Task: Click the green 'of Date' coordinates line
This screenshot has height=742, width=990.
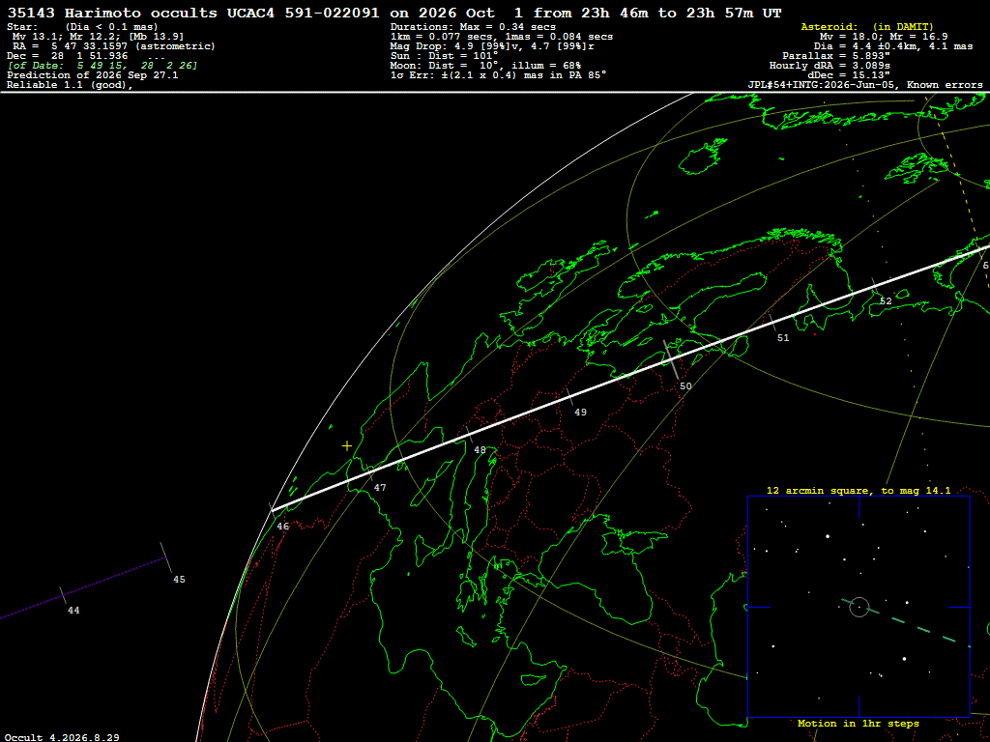Action: 102,66
